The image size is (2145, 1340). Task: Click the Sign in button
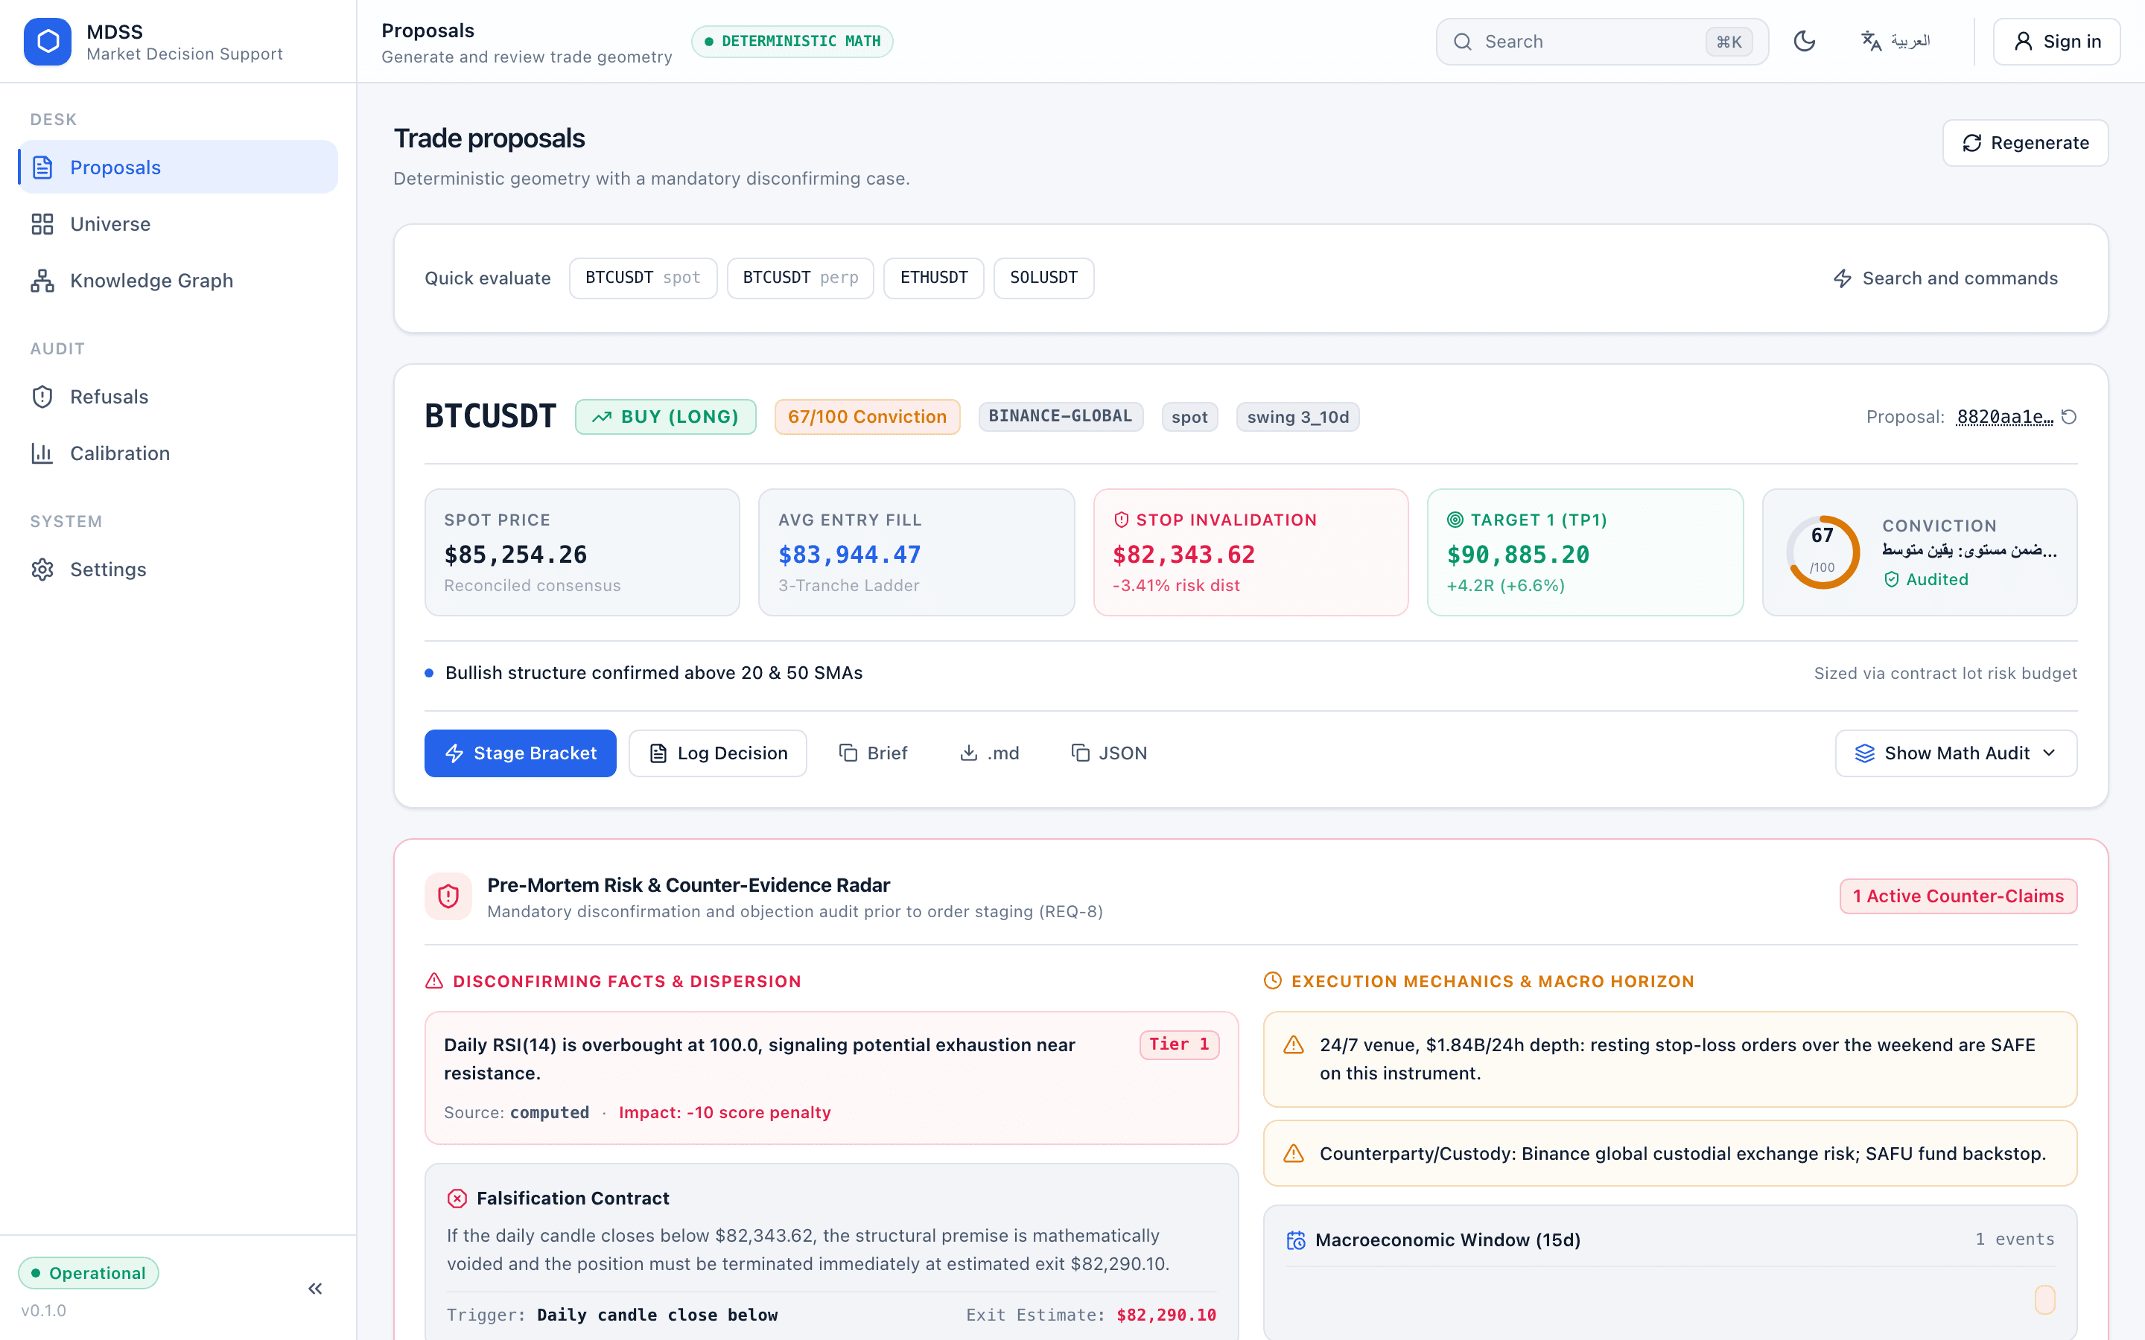click(x=2056, y=42)
